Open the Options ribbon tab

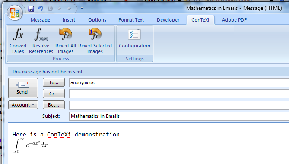(x=97, y=20)
